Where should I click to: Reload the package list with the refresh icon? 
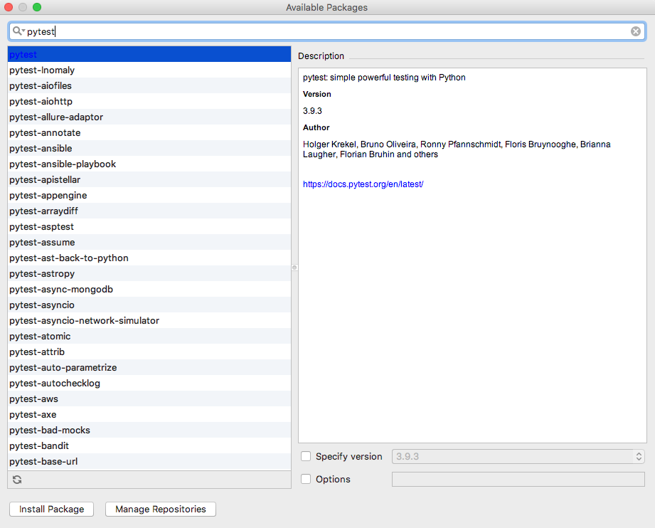[x=17, y=480]
